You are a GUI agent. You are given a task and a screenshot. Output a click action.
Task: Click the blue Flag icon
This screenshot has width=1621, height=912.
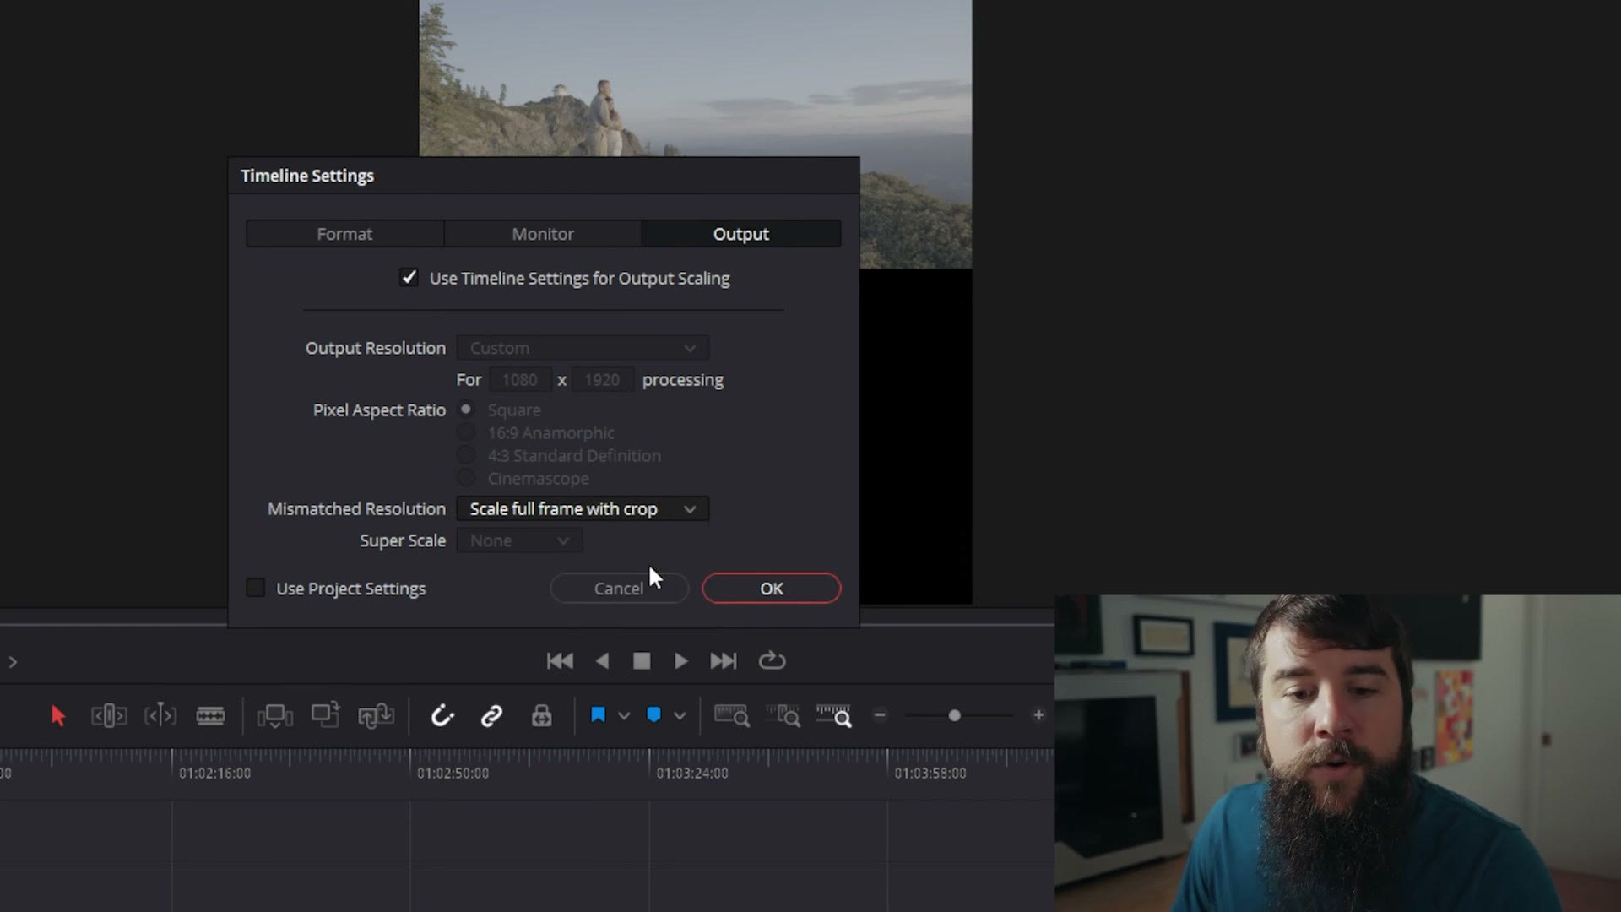(x=598, y=715)
